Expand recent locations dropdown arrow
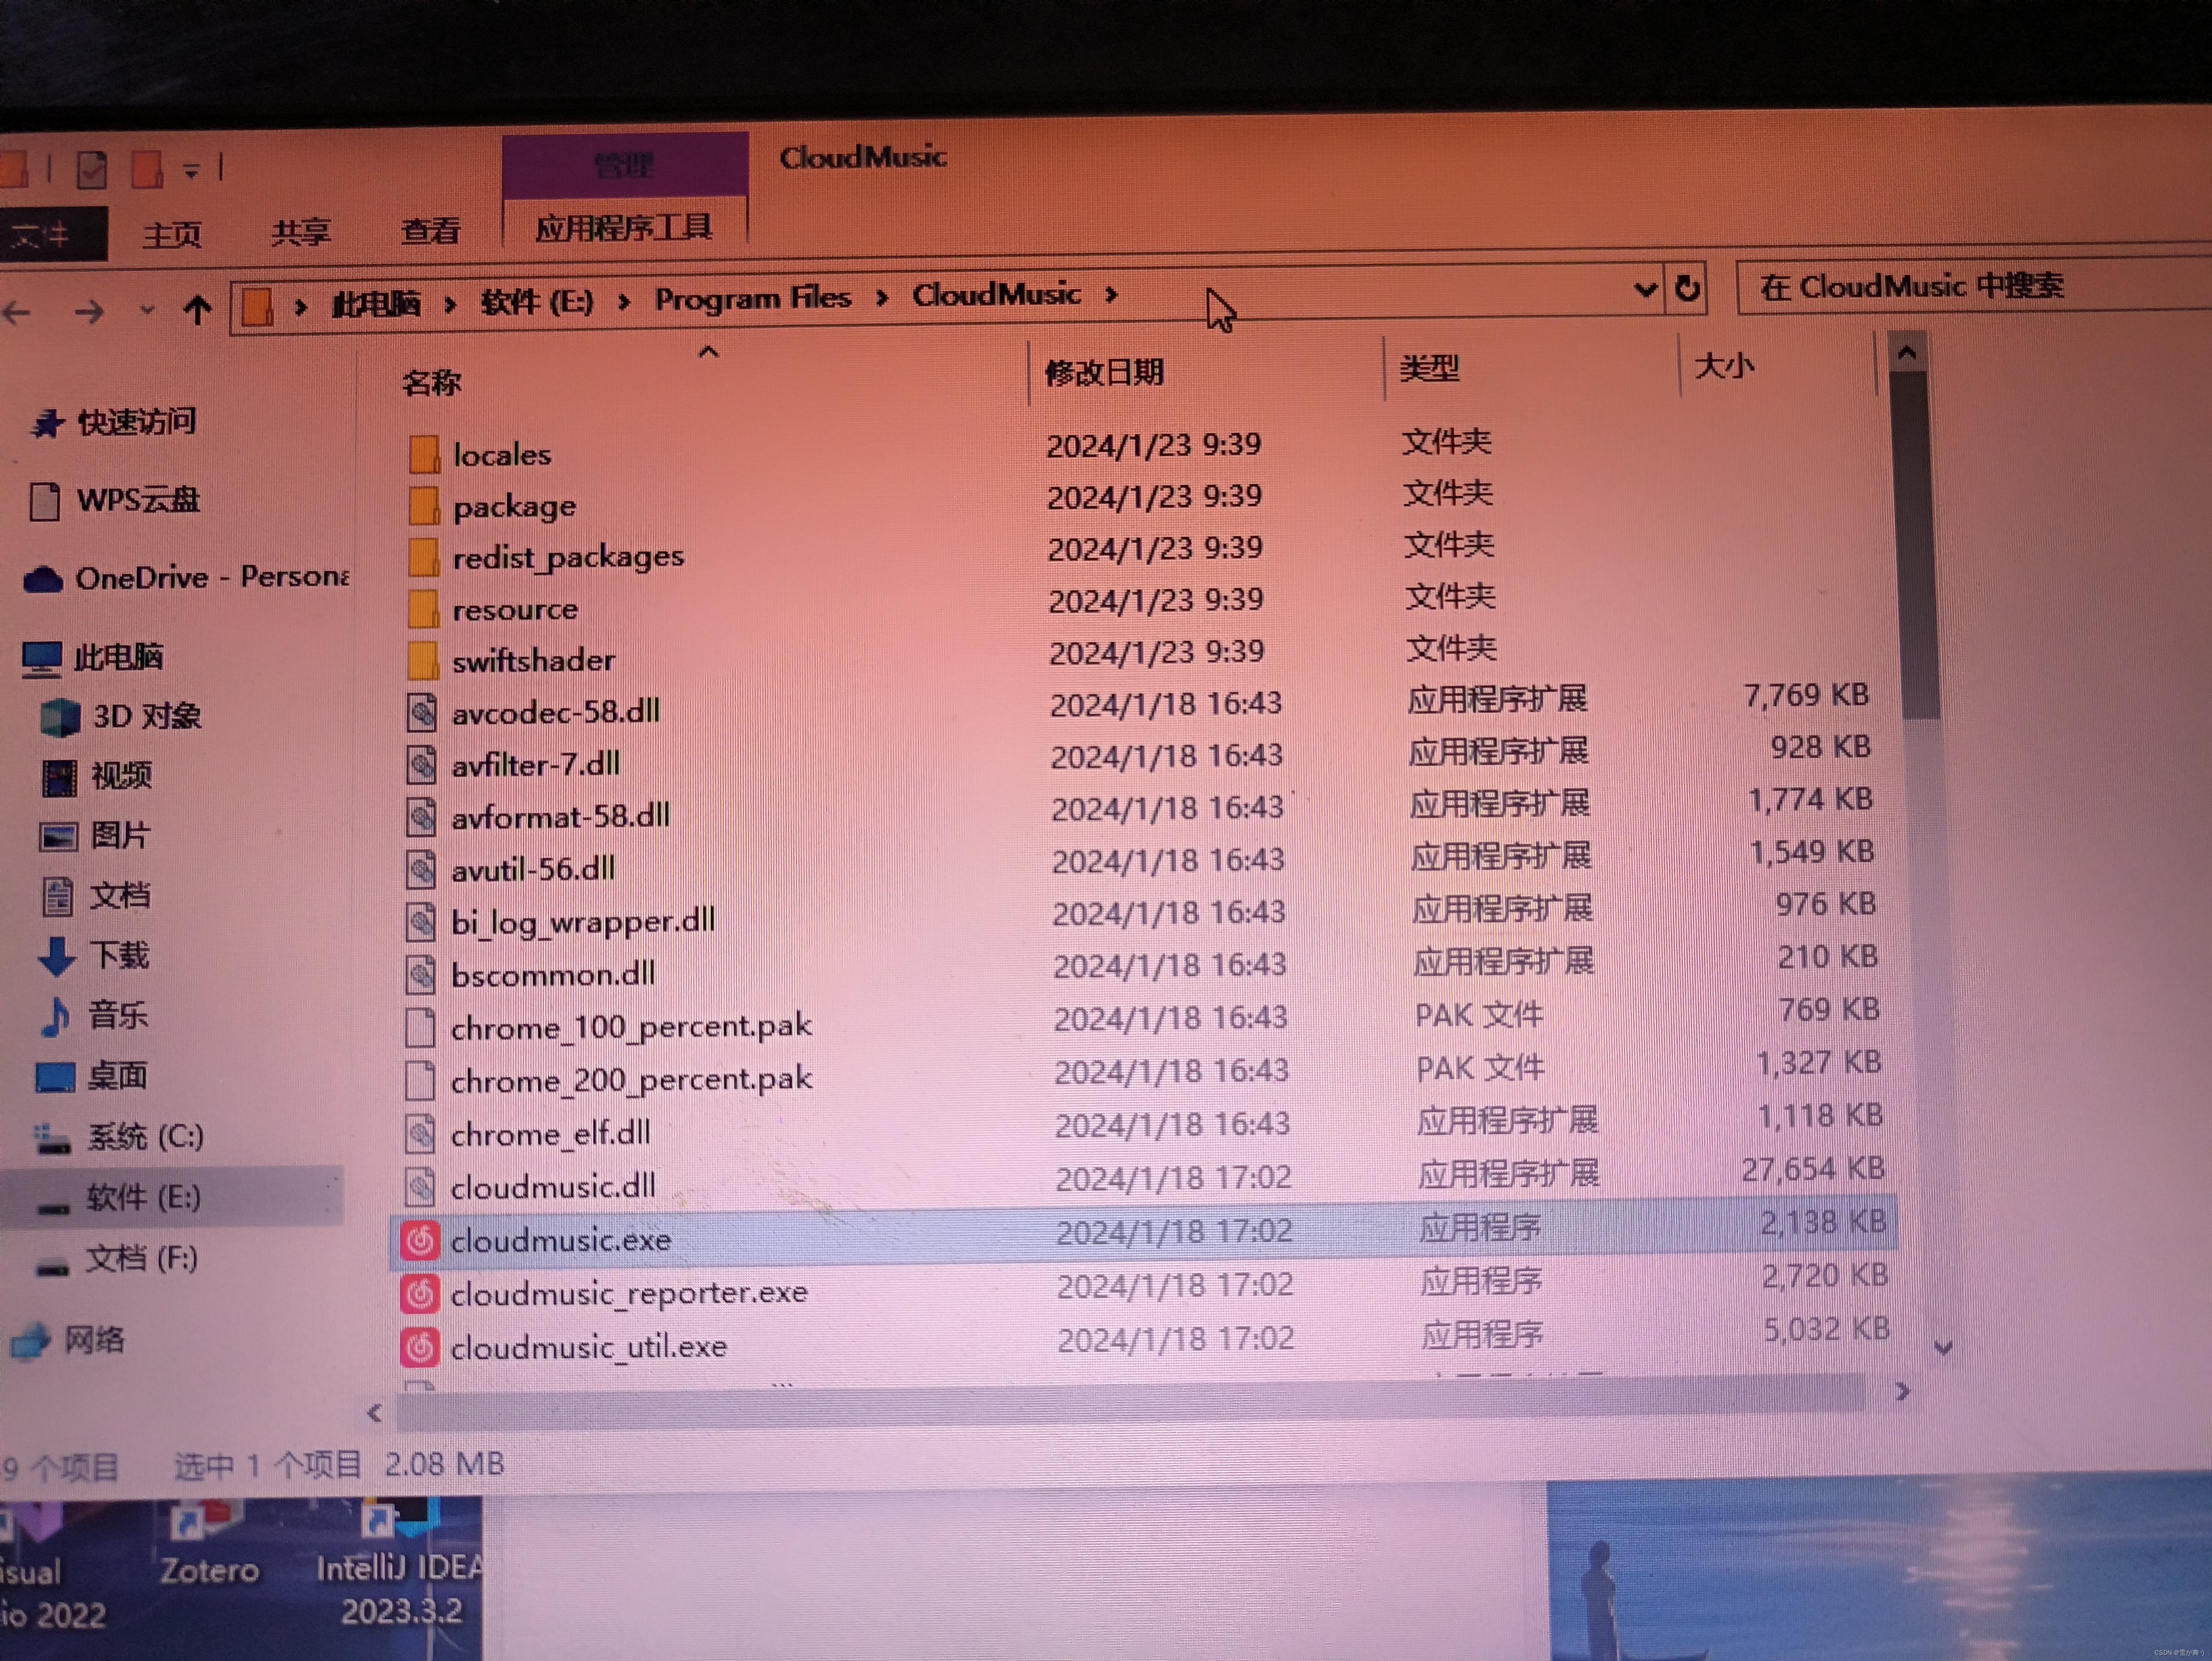 [x=147, y=311]
